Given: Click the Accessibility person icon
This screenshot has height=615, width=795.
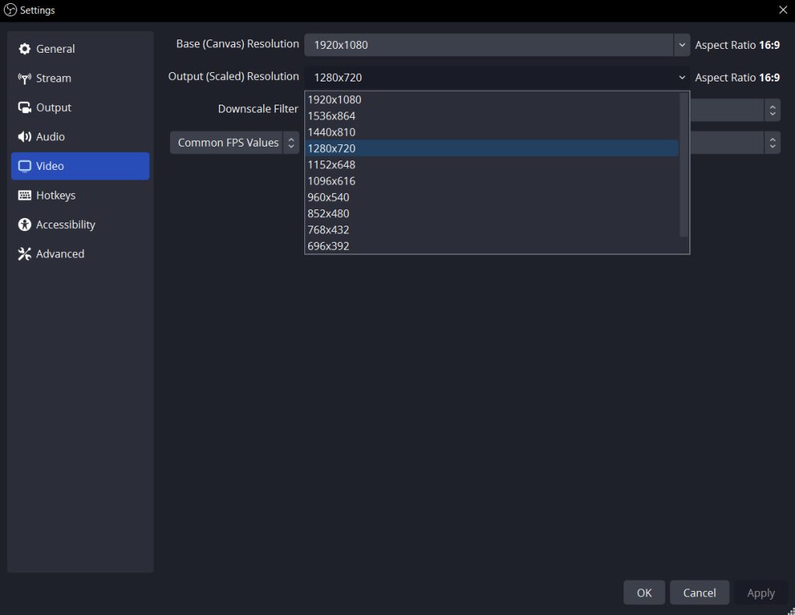Looking at the screenshot, I should pyautogui.click(x=24, y=225).
